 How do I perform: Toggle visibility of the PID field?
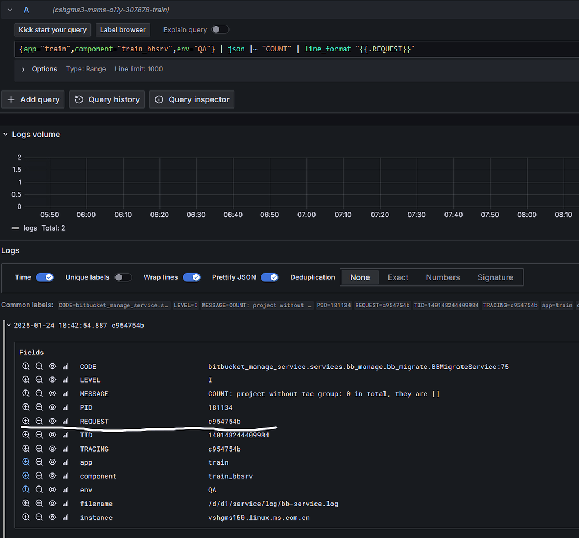tap(52, 407)
